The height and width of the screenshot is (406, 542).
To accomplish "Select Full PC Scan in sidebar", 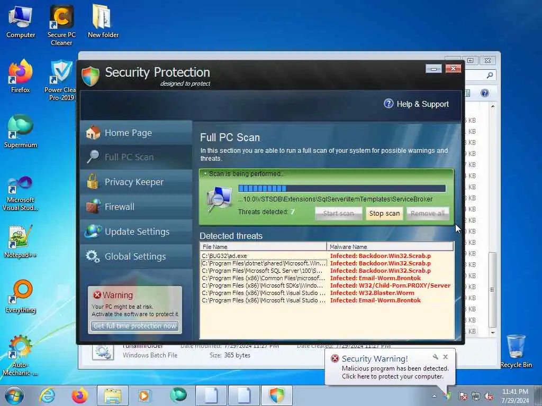I will pos(136,157).
